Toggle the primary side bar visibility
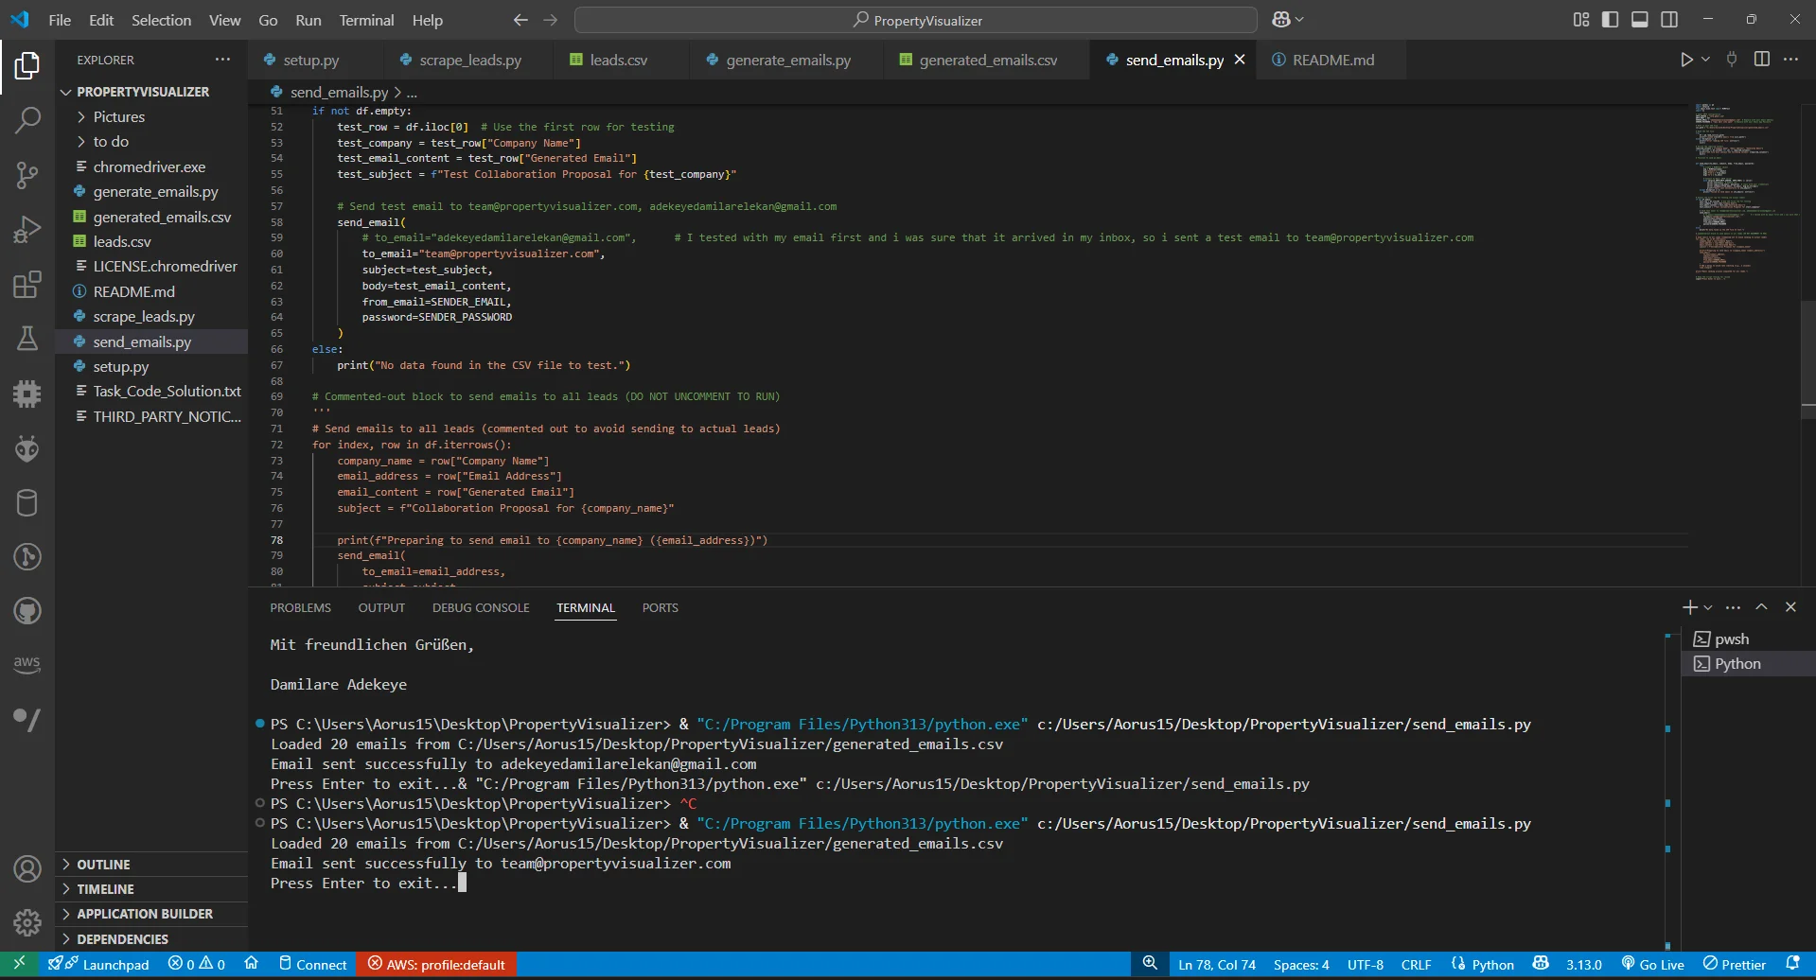This screenshot has height=980, width=1816. tap(1610, 20)
